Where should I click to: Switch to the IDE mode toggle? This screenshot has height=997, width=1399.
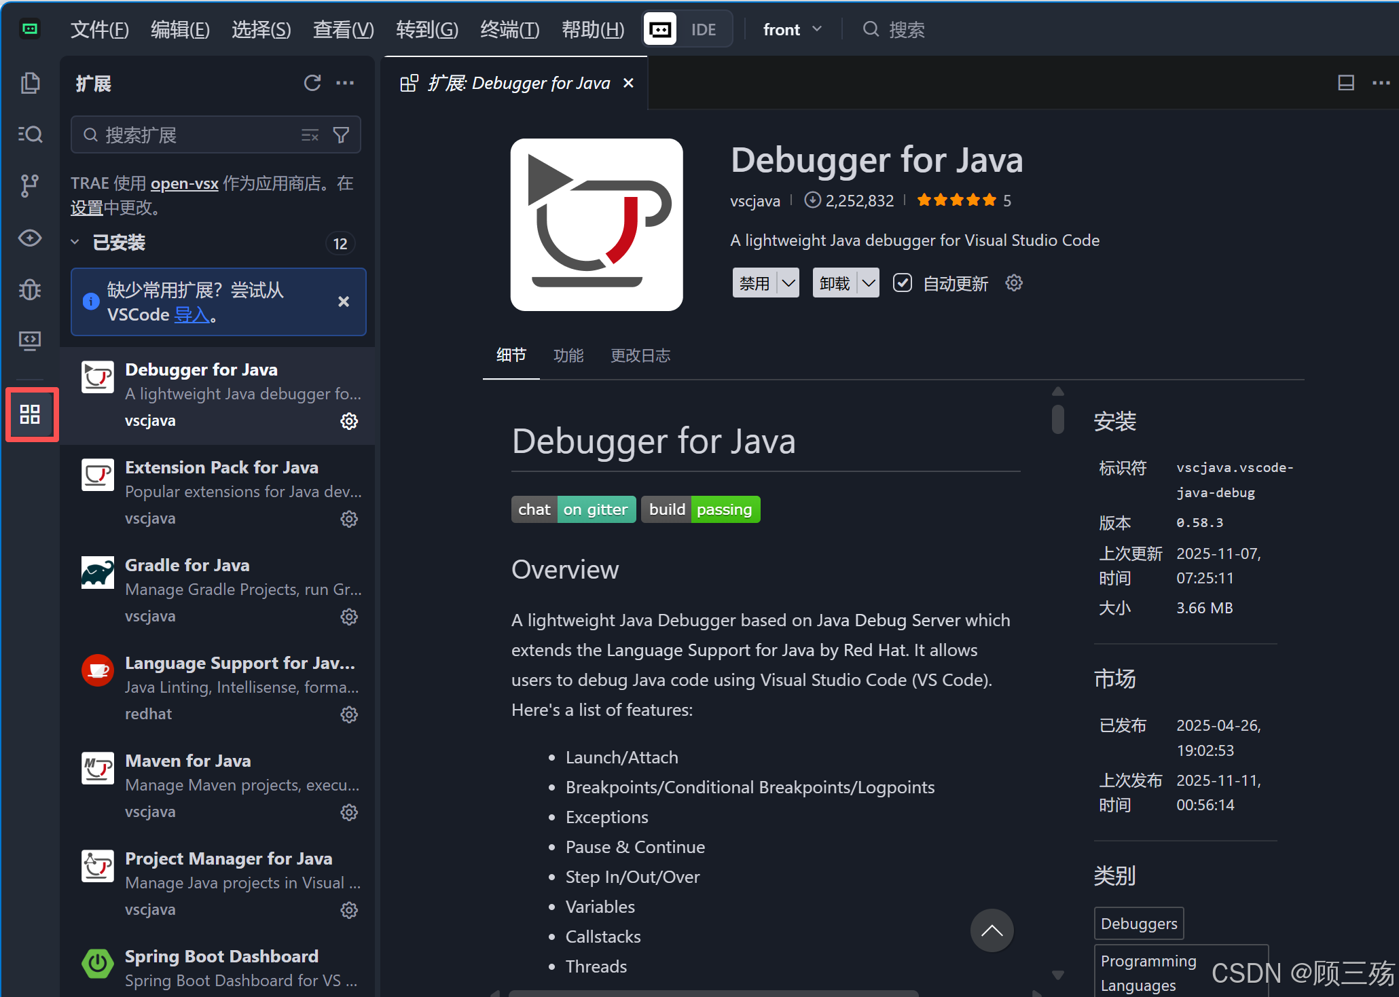704,30
